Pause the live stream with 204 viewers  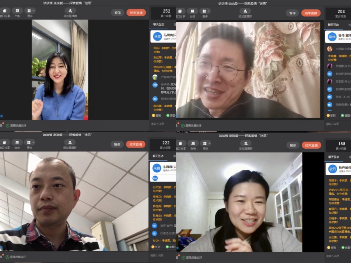pyautogui.click(x=292, y=13)
